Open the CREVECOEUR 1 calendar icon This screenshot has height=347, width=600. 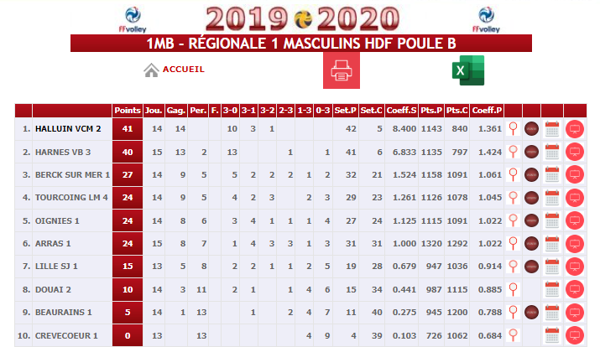tap(552, 335)
